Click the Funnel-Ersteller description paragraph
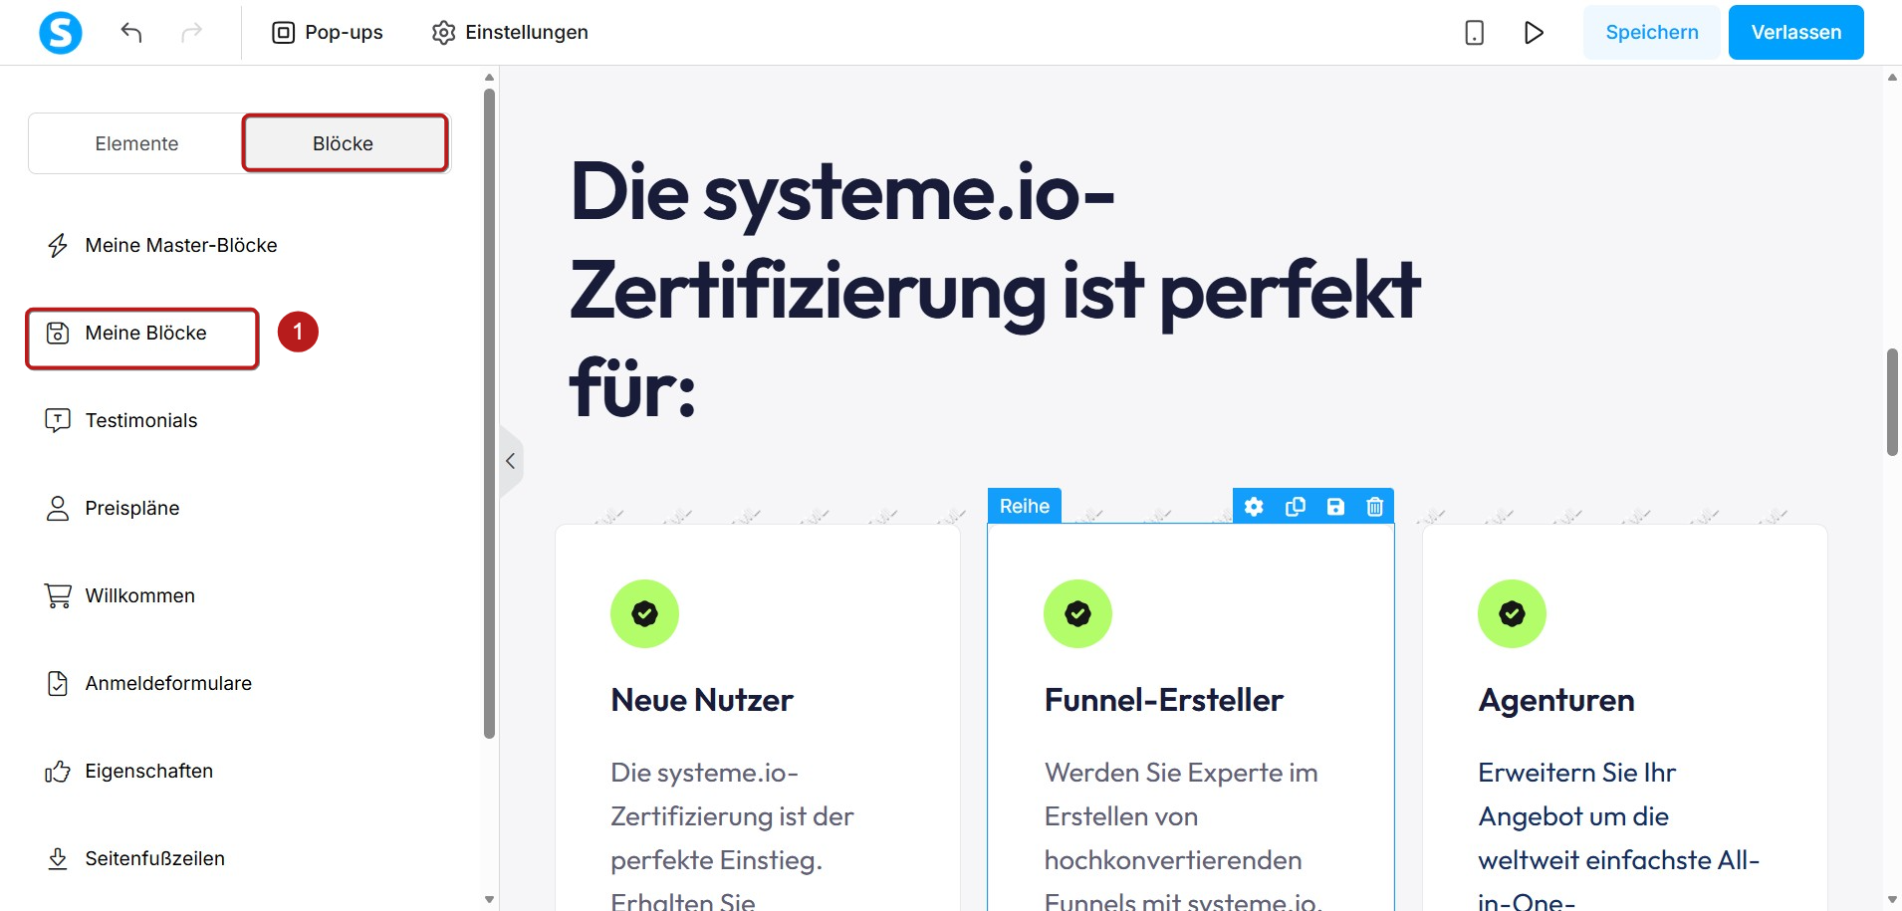This screenshot has height=911, width=1902. click(x=1183, y=834)
